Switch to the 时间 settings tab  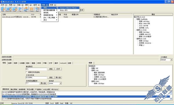39,63
